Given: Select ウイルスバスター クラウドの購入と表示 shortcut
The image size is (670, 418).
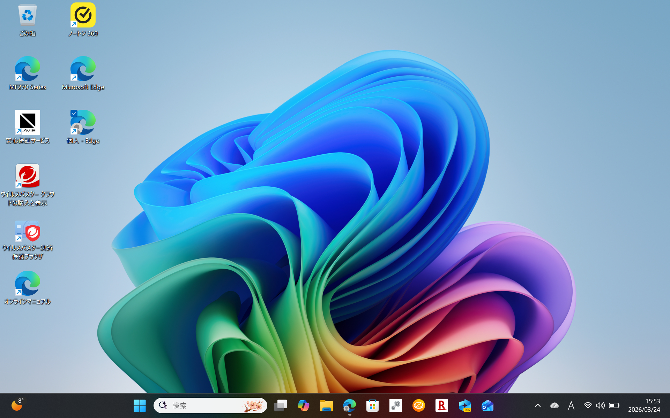Looking at the screenshot, I should (x=28, y=185).
